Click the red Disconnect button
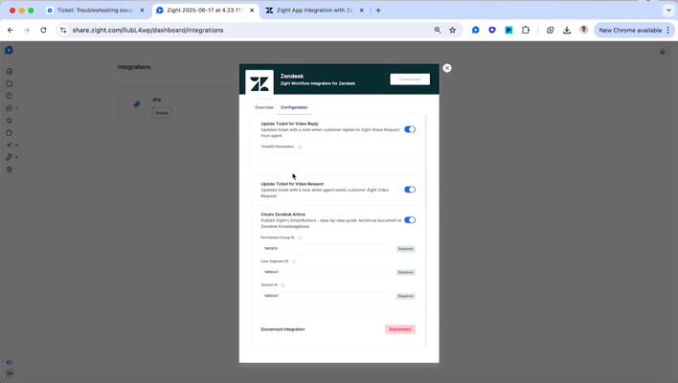 [x=400, y=329]
